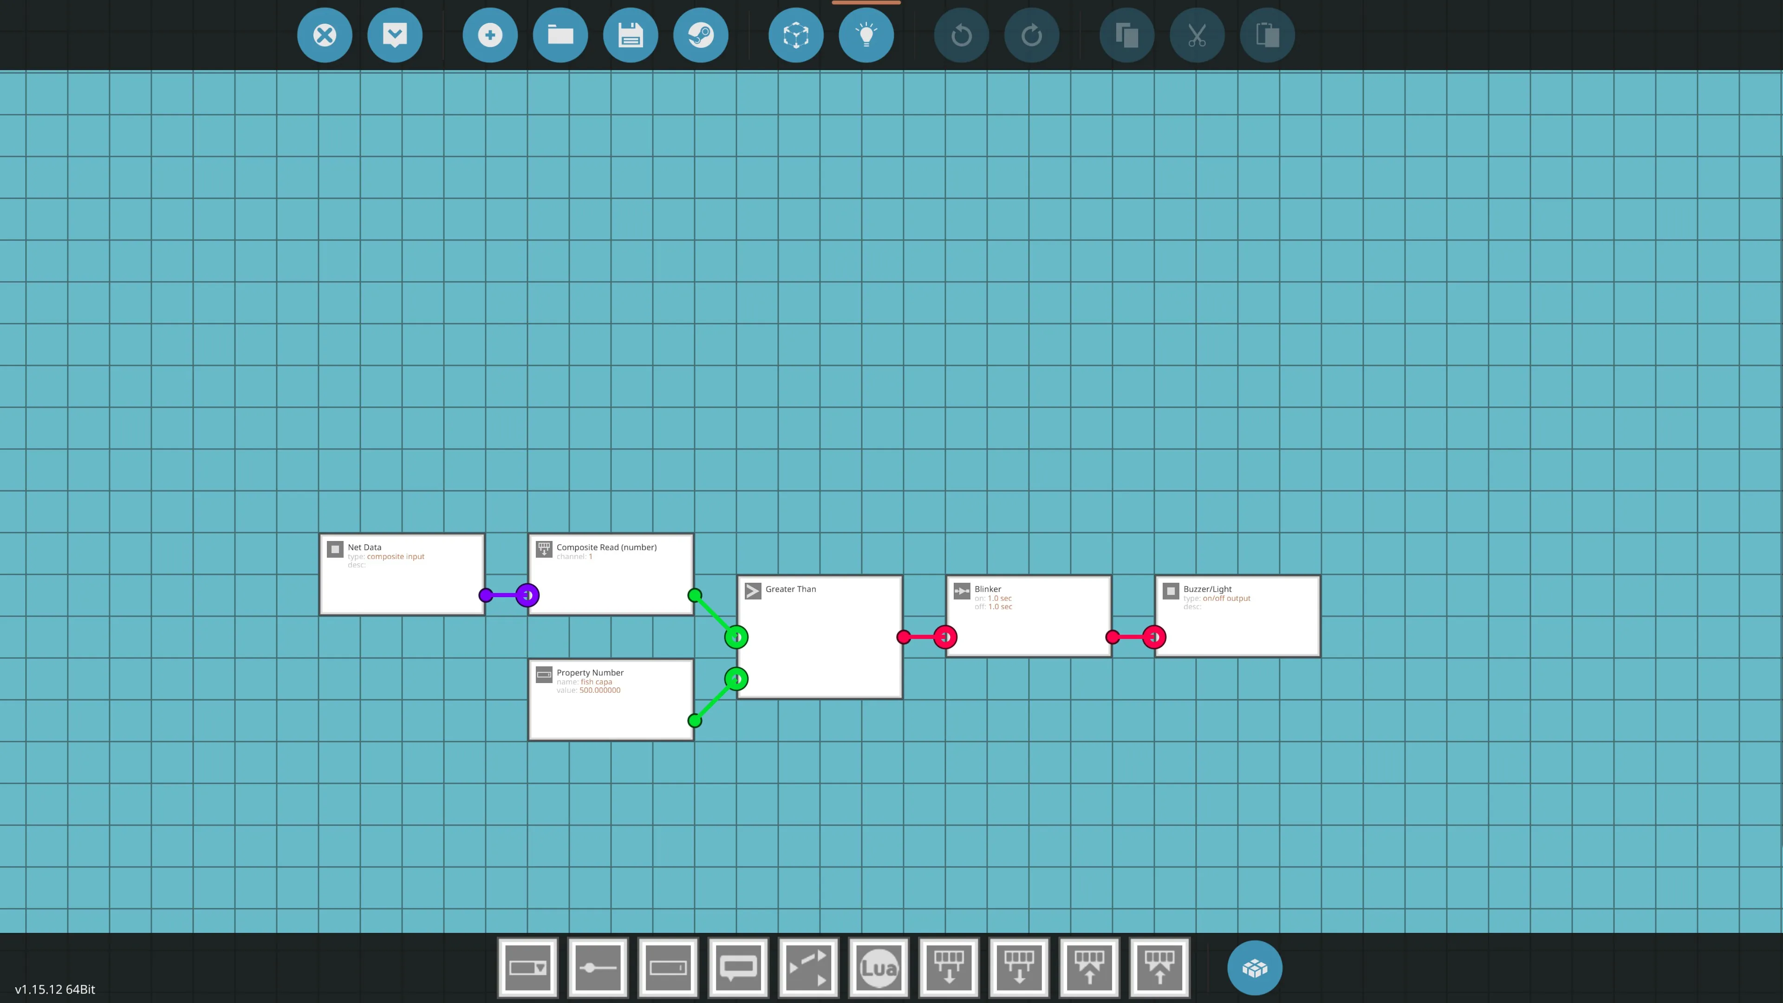Open the load folder icon
Image resolution: width=1783 pixels, height=1003 pixels.
click(x=560, y=35)
